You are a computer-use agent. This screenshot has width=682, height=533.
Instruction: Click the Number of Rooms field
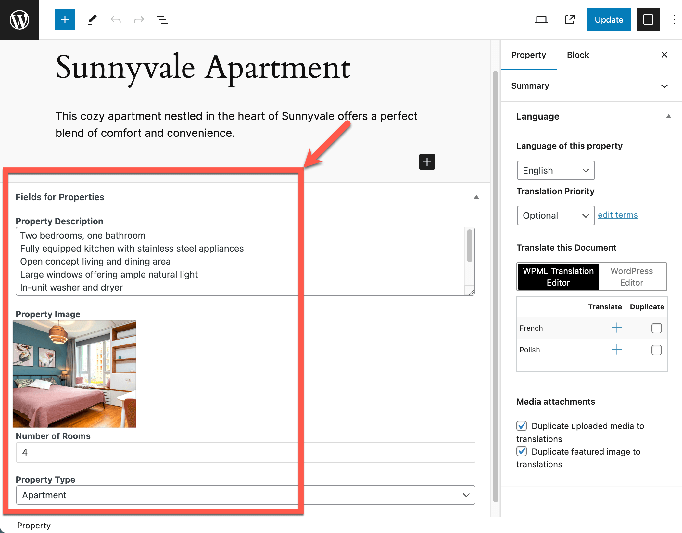point(246,452)
